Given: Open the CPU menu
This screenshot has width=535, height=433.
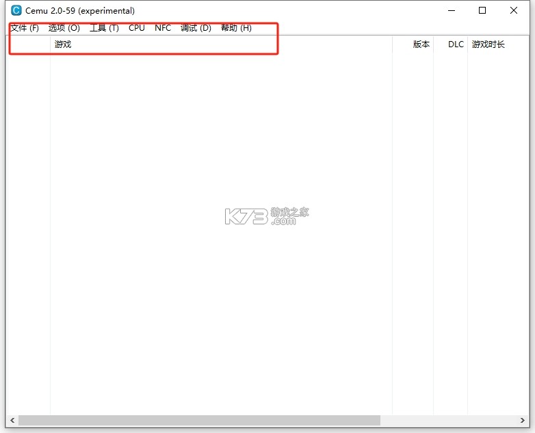Looking at the screenshot, I should click(x=137, y=27).
